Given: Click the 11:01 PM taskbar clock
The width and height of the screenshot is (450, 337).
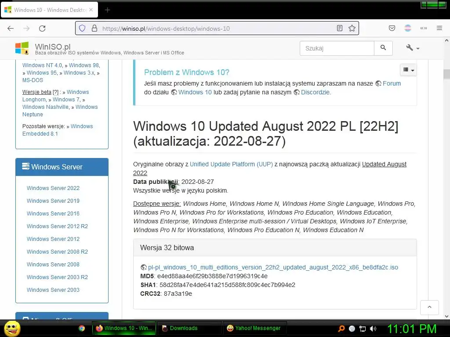Looking at the screenshot, I should click(412, 329).
